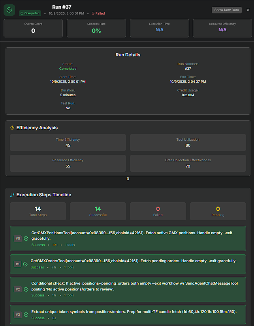Image resolution: width=254 pixels, height=326 pixels.
Task: Click the Execution Steps Timeline branch icon
Action: click(12, 195)
